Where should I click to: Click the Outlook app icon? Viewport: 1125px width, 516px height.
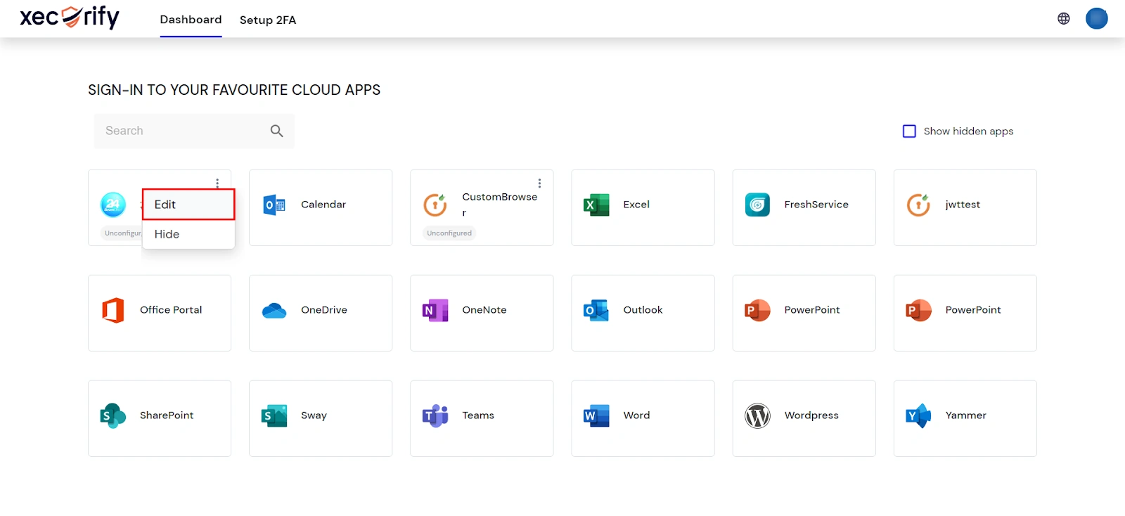(596, 310)
